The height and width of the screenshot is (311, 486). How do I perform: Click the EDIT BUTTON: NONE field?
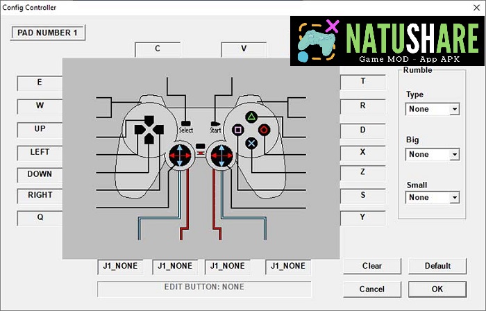point(204,289)
